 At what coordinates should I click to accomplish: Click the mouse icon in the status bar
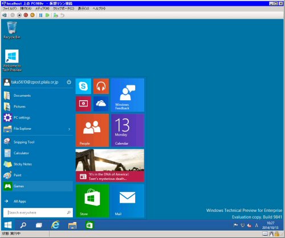[x=271, y=234]
